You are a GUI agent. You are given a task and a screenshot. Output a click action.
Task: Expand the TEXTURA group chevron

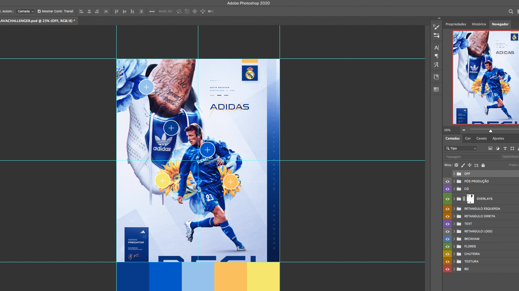454,262
